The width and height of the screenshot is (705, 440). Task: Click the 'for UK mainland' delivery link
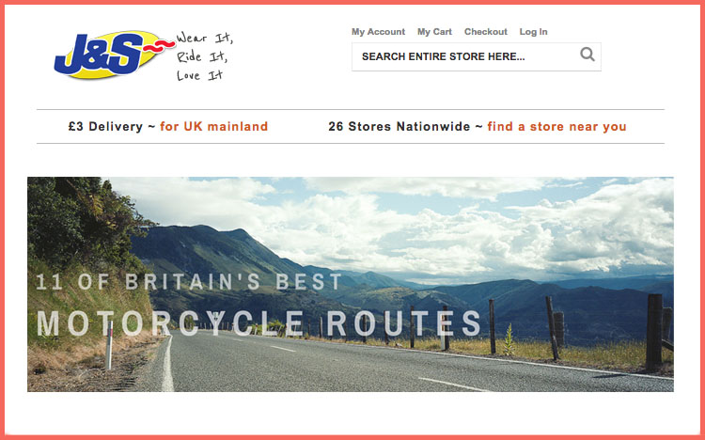(x=214, y=126)
